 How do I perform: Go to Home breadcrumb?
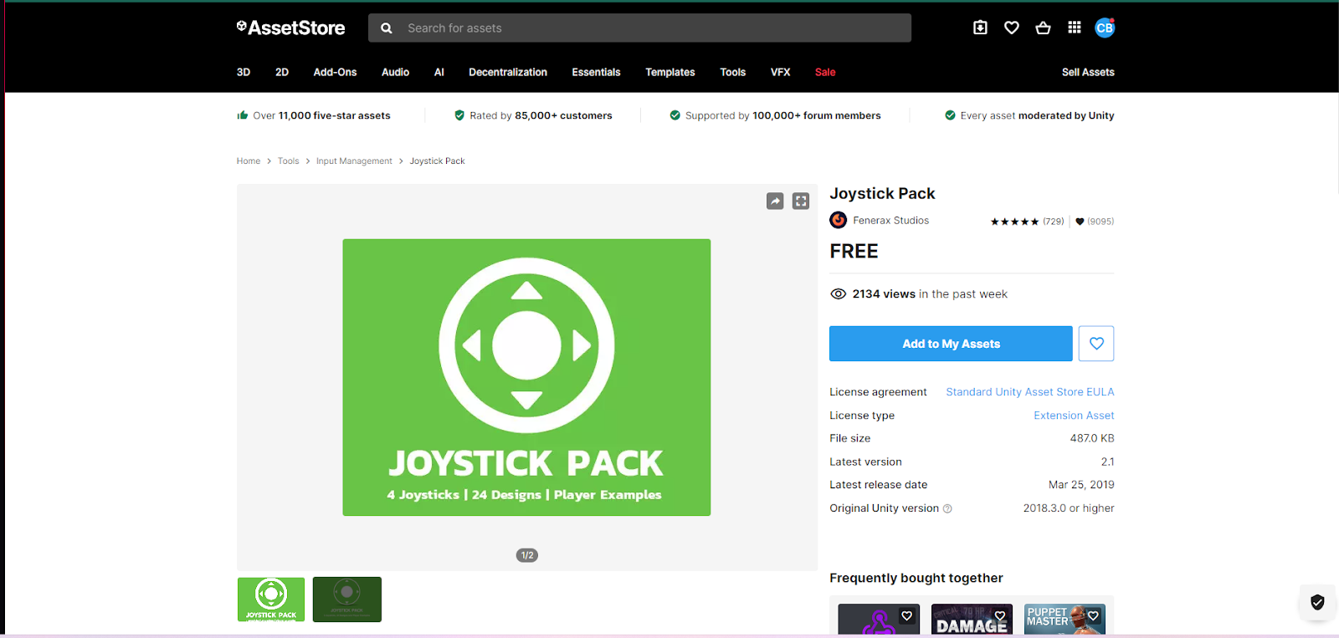click(x=249, y=161)
